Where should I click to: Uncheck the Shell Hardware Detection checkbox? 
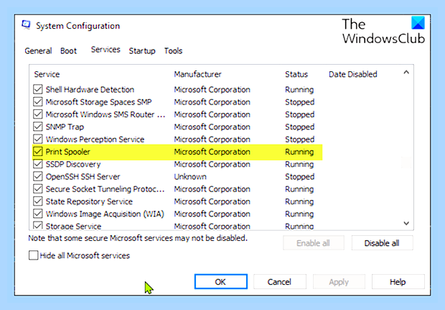(38, 89)
